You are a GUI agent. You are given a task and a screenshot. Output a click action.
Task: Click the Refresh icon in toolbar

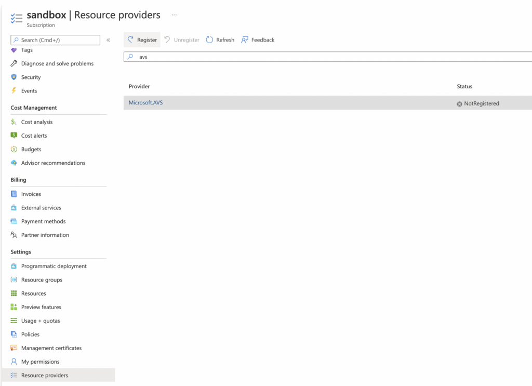click(210, 40)
